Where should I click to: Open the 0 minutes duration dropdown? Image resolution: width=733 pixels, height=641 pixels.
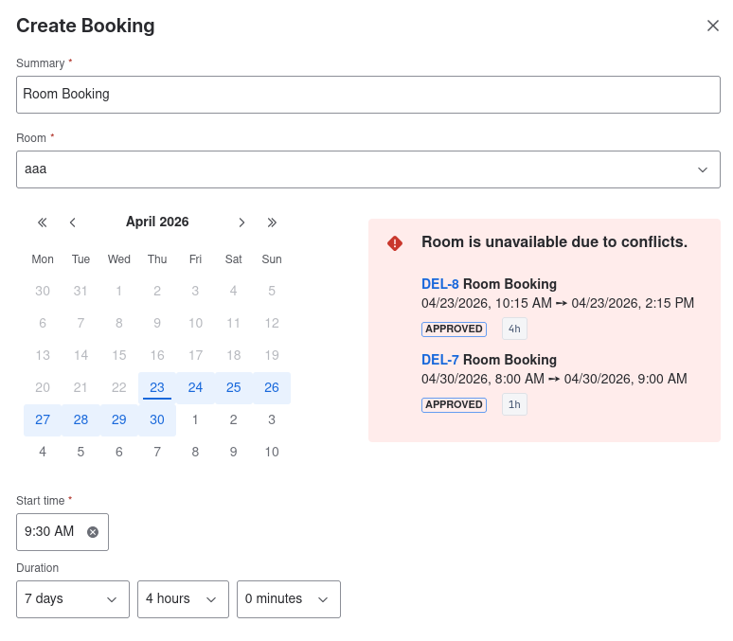pyautogui.click(x=288, y=599)
